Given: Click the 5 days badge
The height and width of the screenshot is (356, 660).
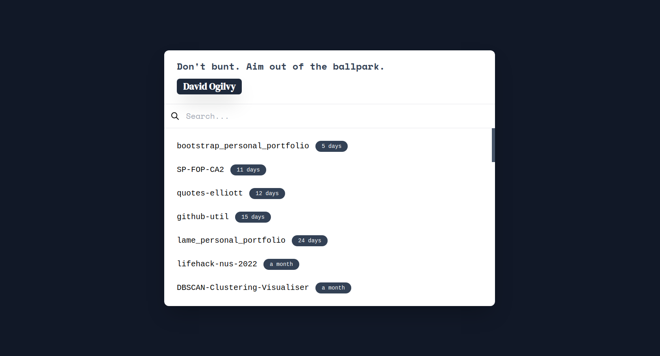Looking at the screenshot, I should 332,146.
